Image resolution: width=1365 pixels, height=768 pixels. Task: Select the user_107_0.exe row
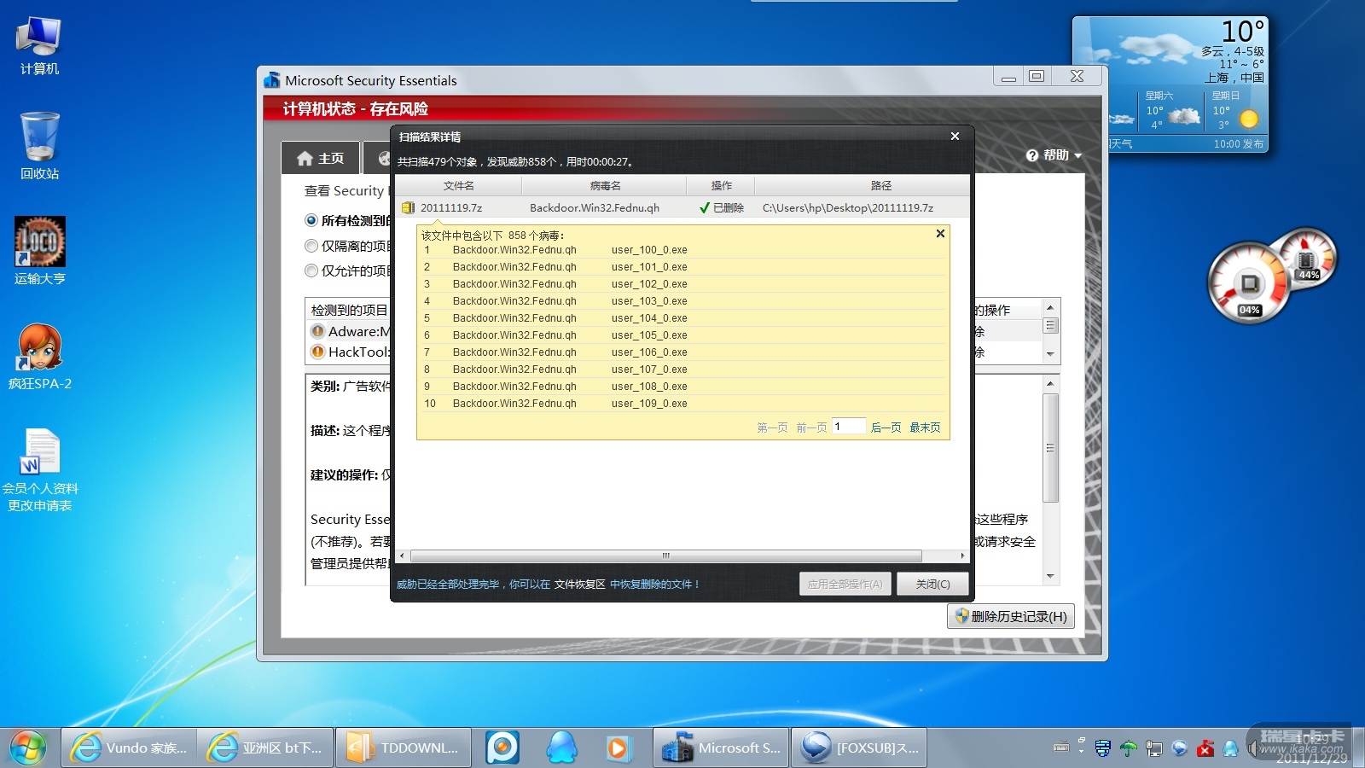click(683, 369)
